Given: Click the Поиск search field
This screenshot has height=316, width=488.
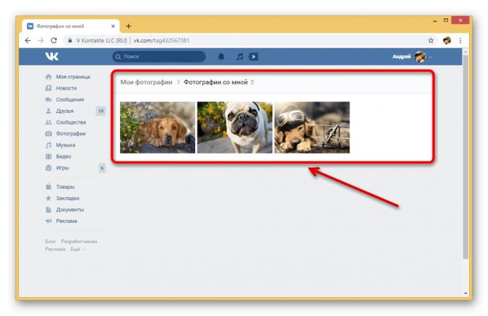Looking at the screenshot, I should [x=159, y=57].
